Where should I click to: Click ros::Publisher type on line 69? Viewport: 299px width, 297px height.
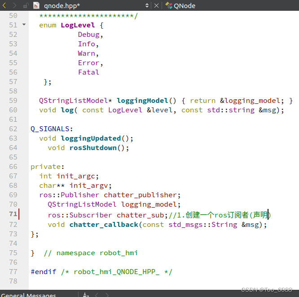coord(69,195)
